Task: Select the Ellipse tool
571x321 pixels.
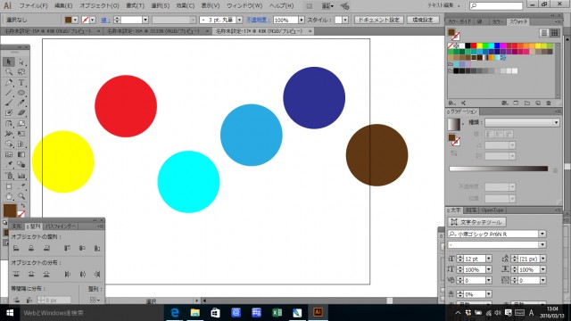Action: (x=21, y=93)
